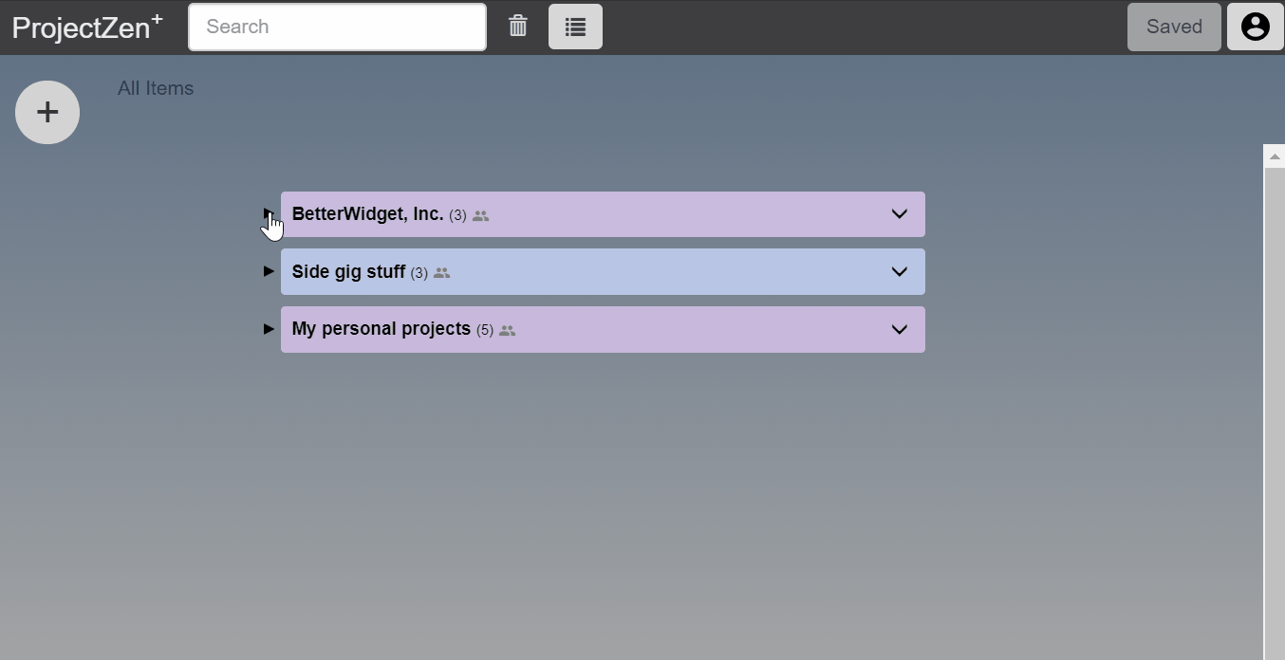Focus the Search input field

[x=337, y=27]
